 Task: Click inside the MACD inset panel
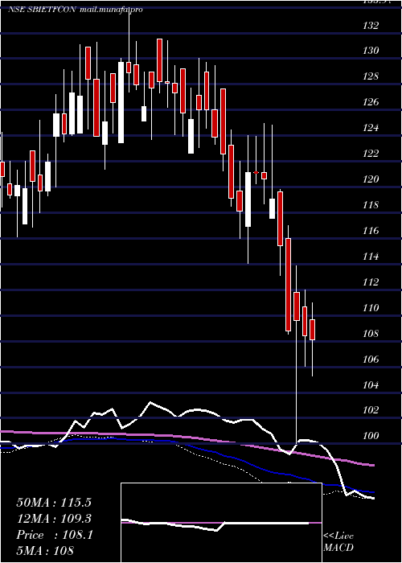[221, 523]
